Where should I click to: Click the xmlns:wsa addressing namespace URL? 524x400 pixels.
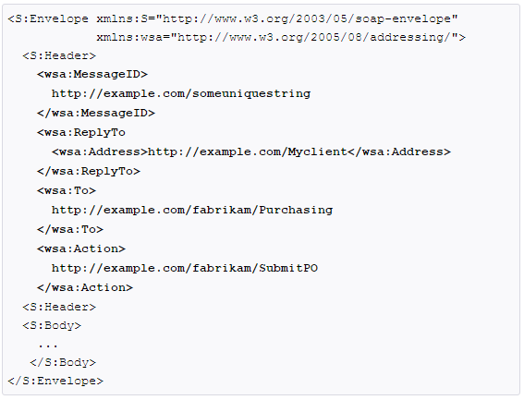[x=314, y=37]
